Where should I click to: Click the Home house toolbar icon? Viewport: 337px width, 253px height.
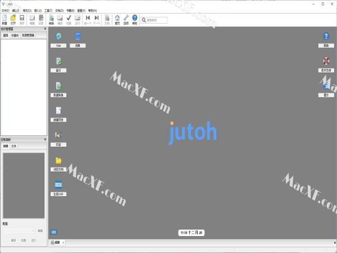[117, 20]
